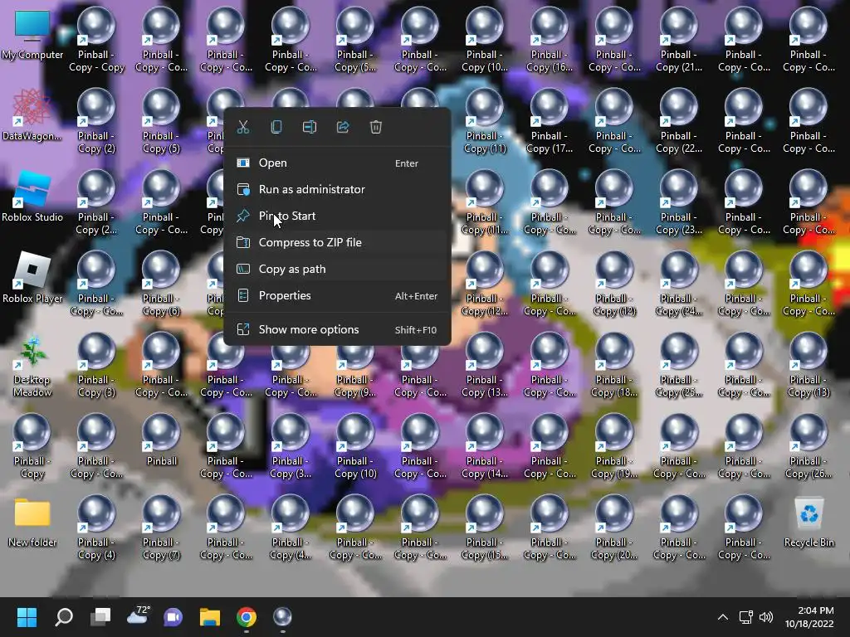Open Task View on the taskbar
The image size is (850, 637).
click(x=100, y=617)
